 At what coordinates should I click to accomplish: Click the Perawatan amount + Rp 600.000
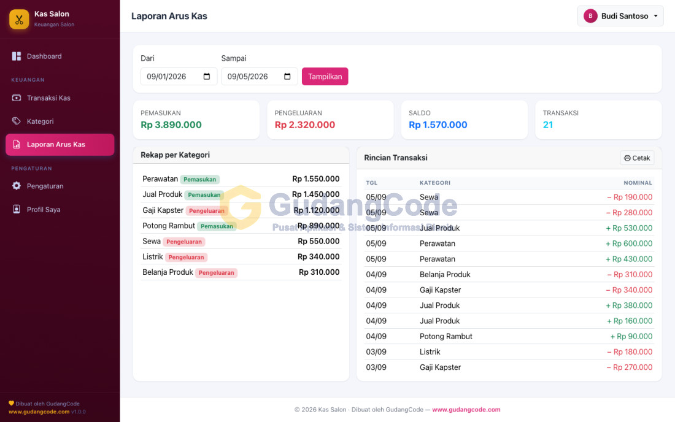tap(629, 244)
